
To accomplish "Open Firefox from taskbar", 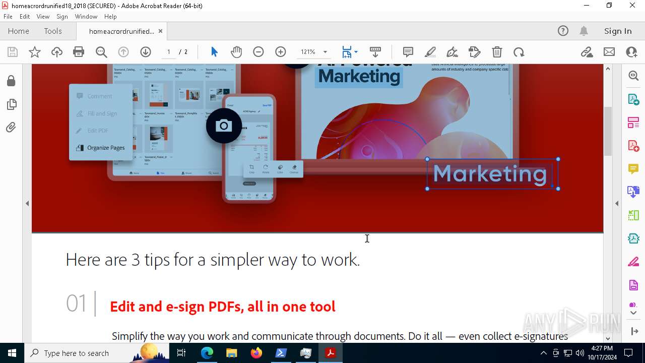I will pos(256,353).
